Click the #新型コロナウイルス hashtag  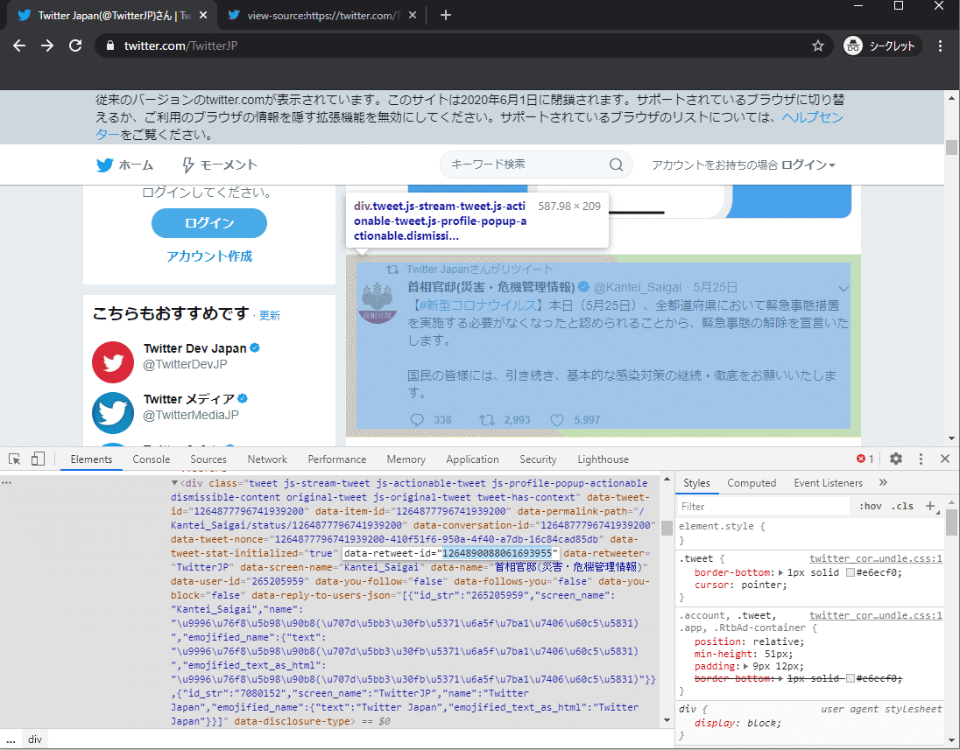(x=477, y=305)
